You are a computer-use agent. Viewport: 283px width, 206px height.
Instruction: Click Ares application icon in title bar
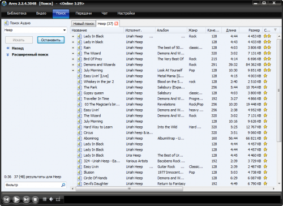pyautogui.click(x=4, y=3)
